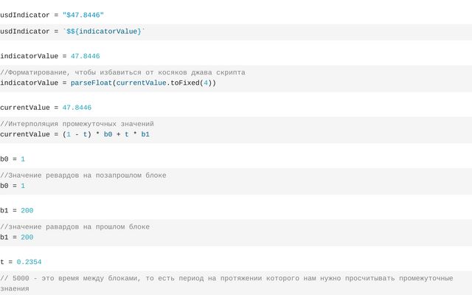Edit the b0 = 1 code cell
The width and height of the screenshot is (472, 295).
236,181
